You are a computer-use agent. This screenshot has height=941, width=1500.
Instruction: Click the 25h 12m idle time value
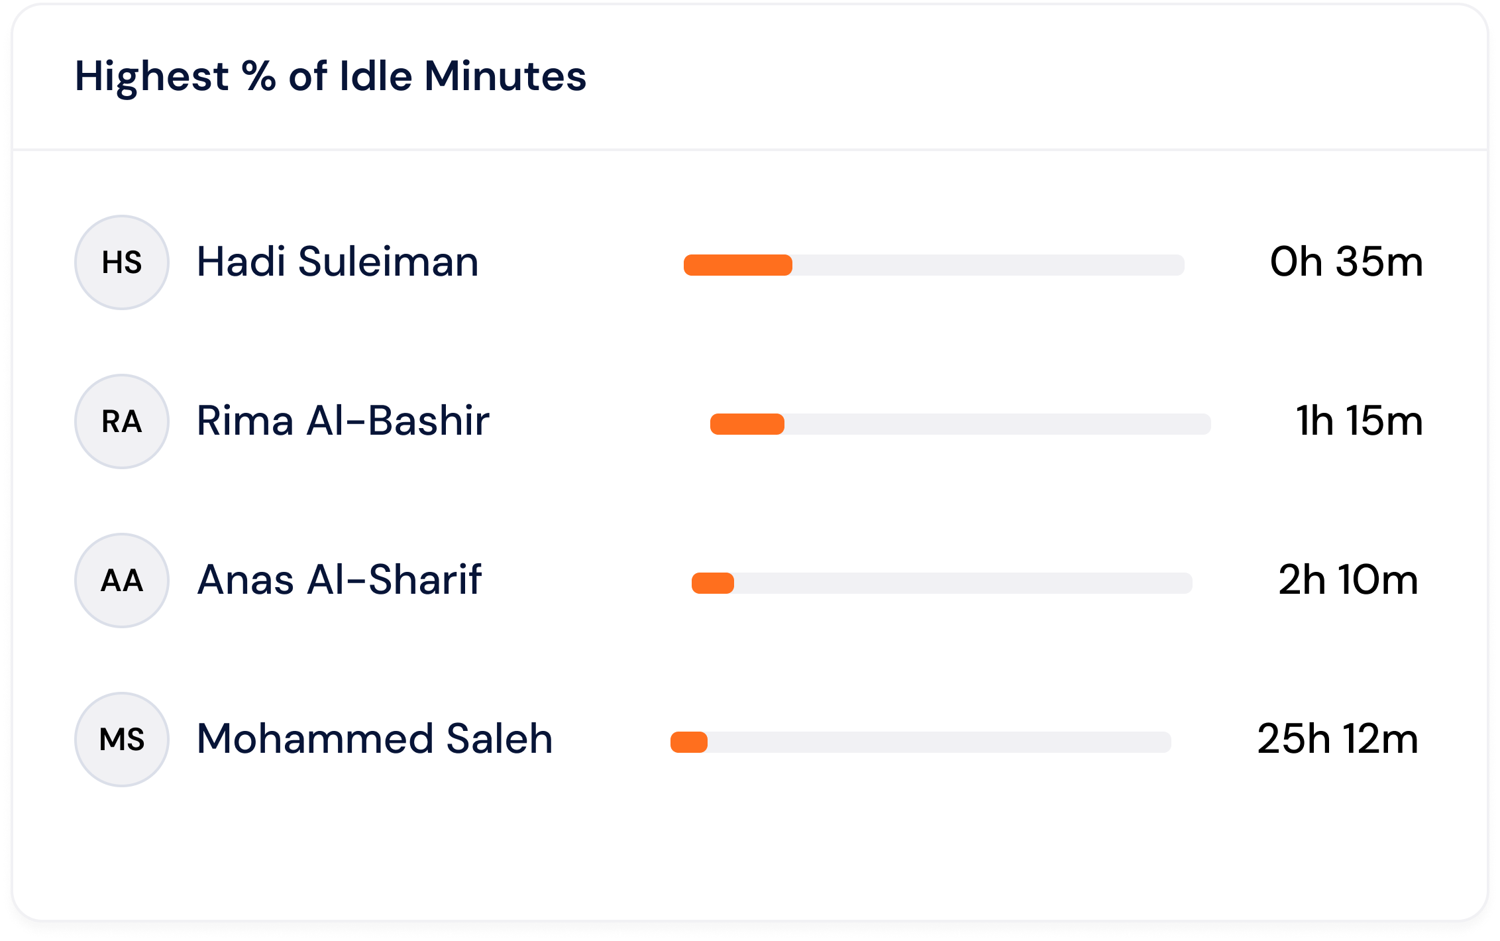[1338, 739]
